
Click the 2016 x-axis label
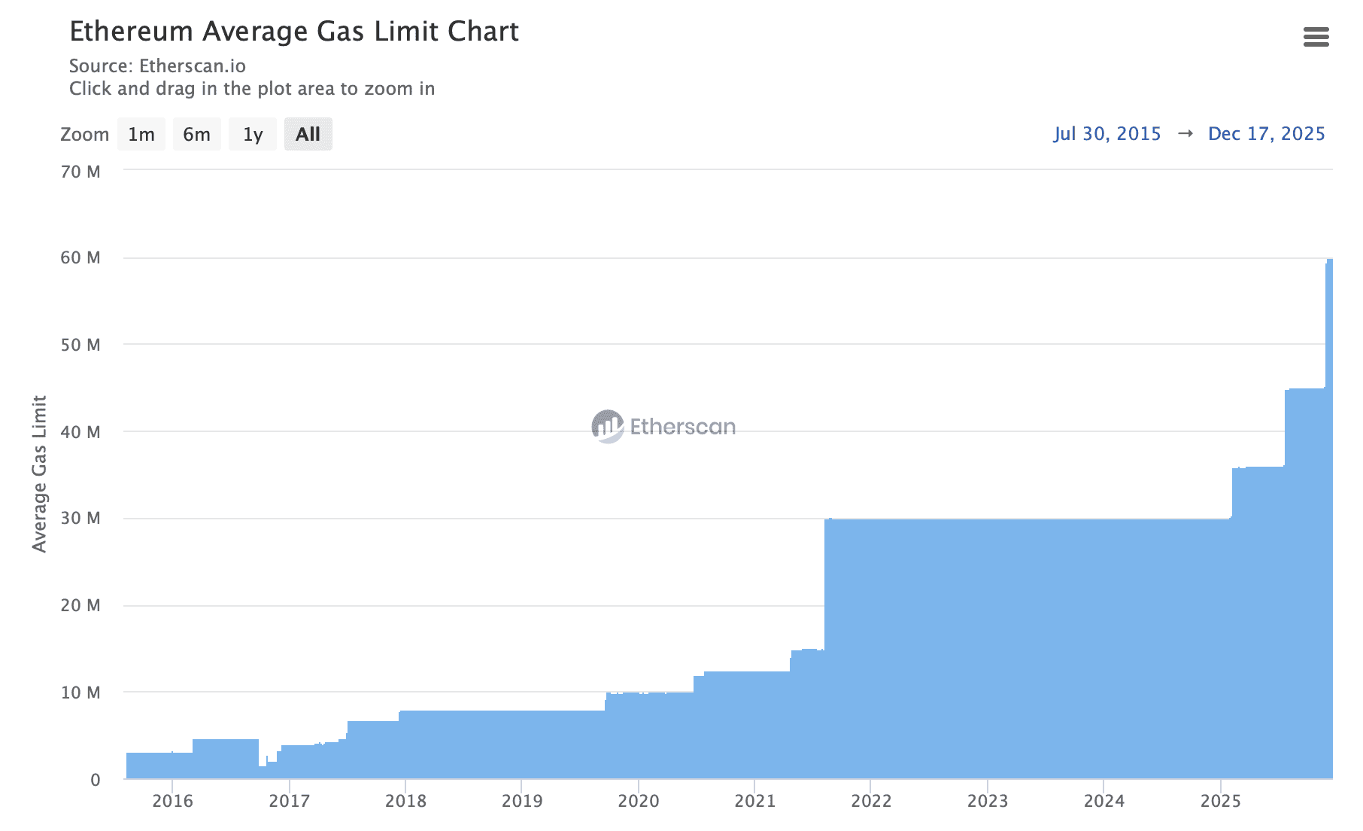point(172,801)
